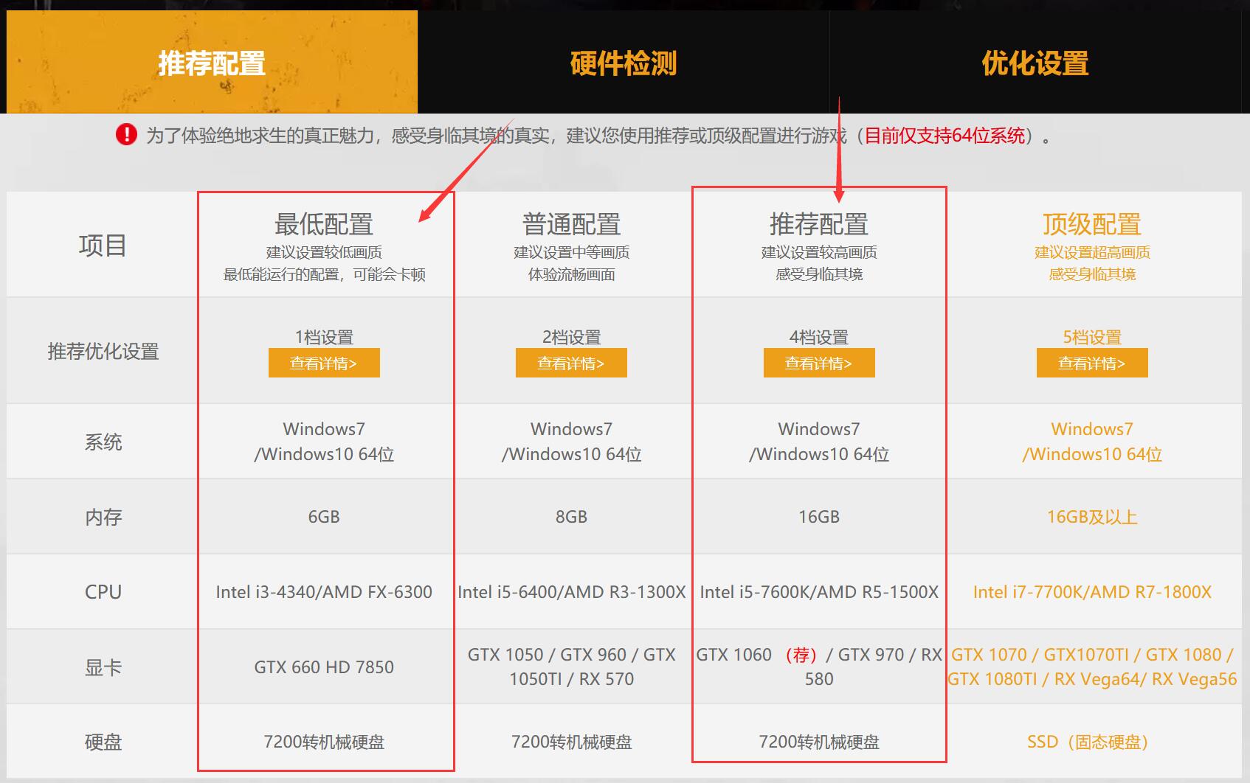The image size is (1250, 783).
Task: Open the 硬件检测 tab
Action: pyautogui.click(x=624, y=63)
